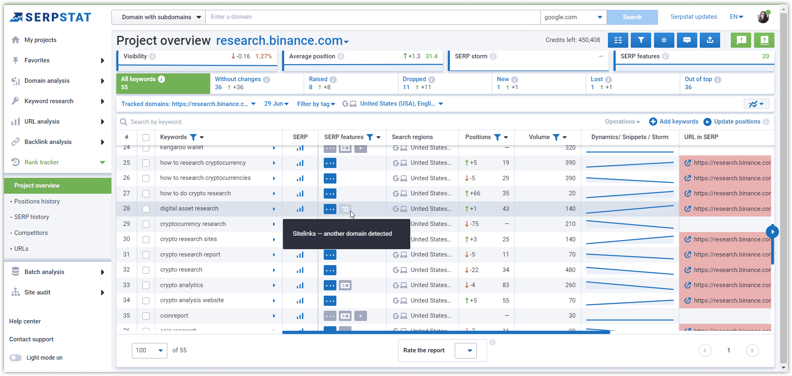Open Competitors in the sidebar
The height and width of the screenshot is (376, 792).
[x=31, y=233]
